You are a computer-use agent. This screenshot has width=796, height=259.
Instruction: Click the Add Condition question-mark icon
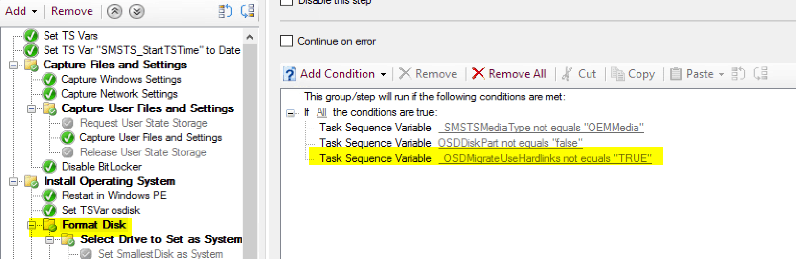pos(290,74)
